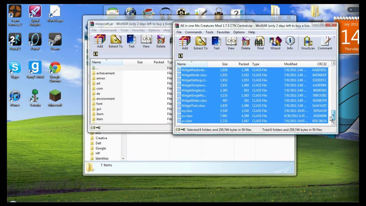Image resolution: width=366 pixels, height=206 pixels.
Task: Open Help menu in Mo Creatures zip window
Action: point(252,32)
